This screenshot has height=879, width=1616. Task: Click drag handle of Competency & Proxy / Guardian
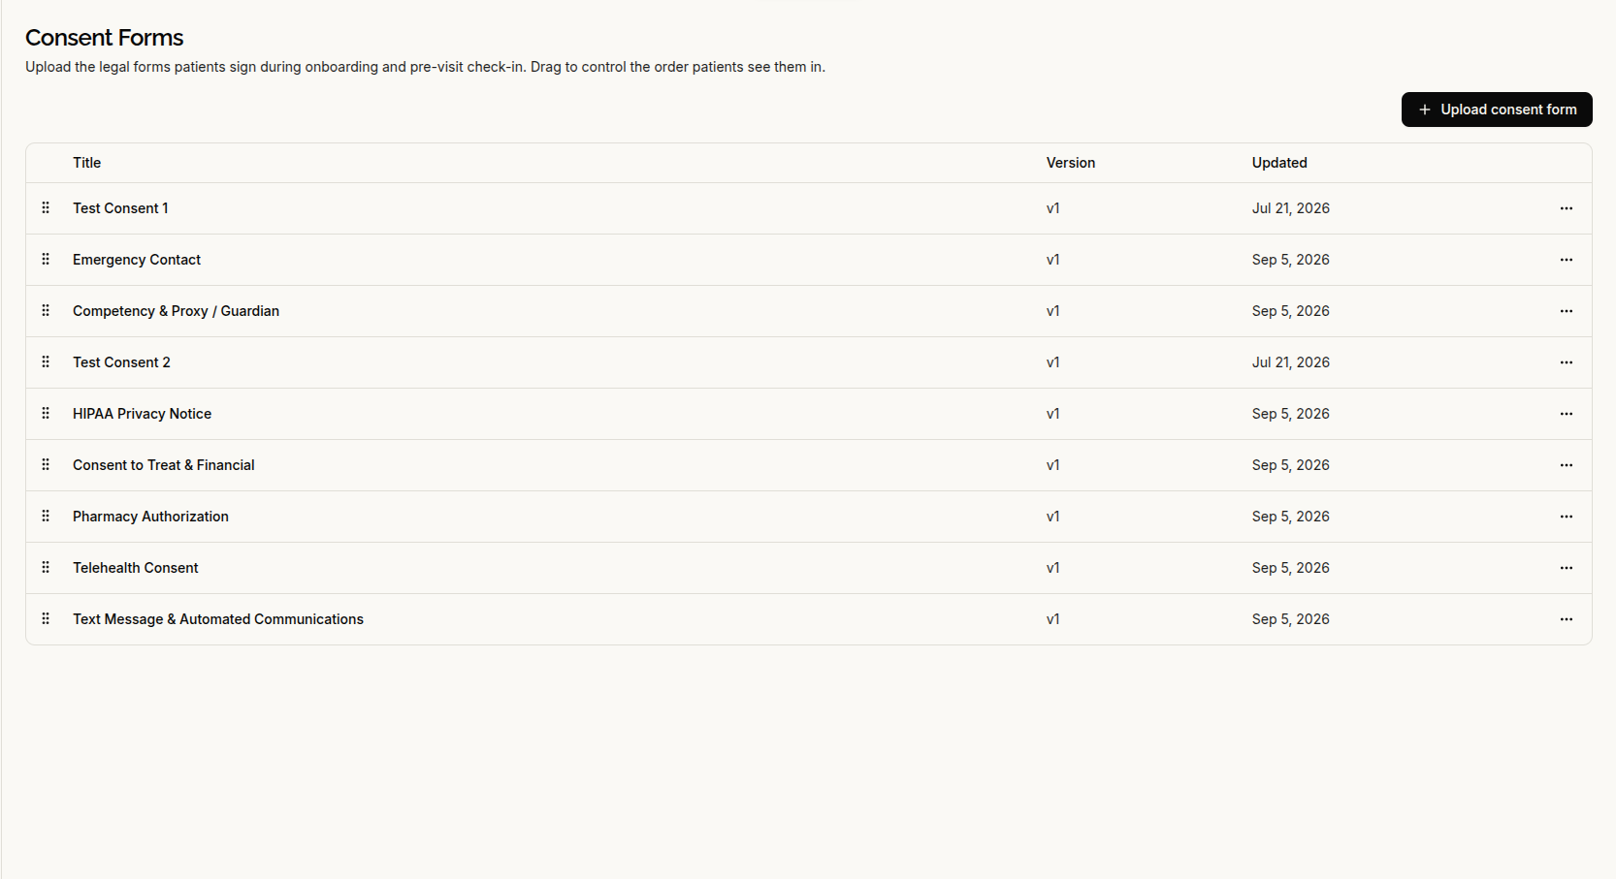coord(46,311)
